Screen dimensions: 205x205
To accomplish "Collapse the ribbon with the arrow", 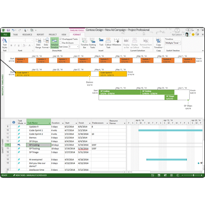I will [x=203, y=50].
